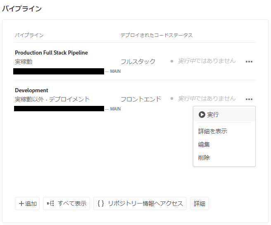Click the plus icon in the 追加 button

(x=21, y=203)
